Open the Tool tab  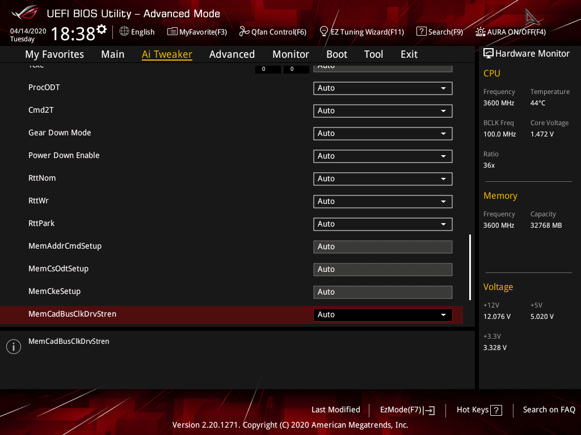pyautogui.click(x=373, y=54)
